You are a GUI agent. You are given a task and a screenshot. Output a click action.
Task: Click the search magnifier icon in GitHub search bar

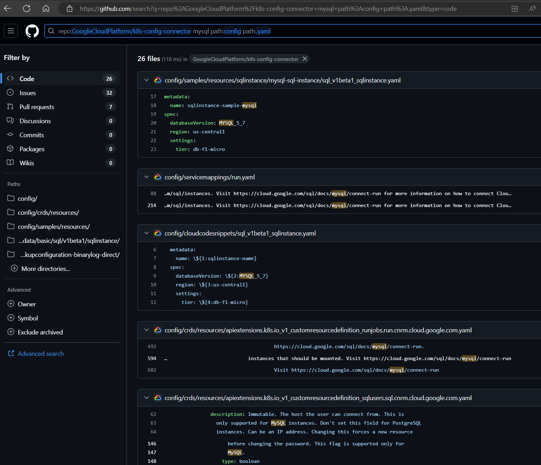pos(51,31)
